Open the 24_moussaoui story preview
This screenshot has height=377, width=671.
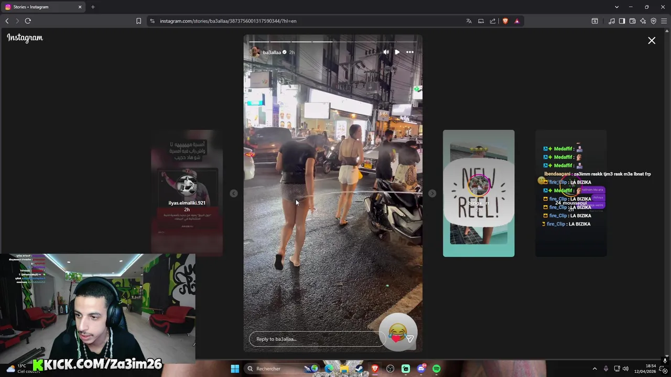pos(571,193)
